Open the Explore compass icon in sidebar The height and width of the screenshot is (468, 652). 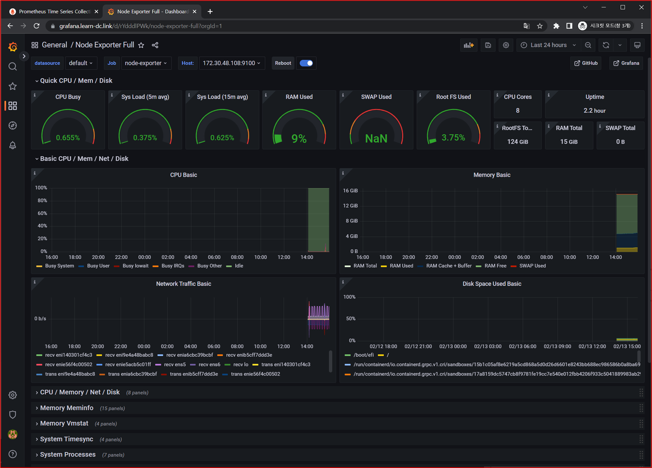tap(12, 126)
